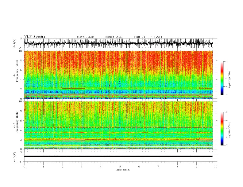This screenshot has width=243, height=187.
Task: Click the log(PSD) label beside upper color bar
Action: point(230,80)
